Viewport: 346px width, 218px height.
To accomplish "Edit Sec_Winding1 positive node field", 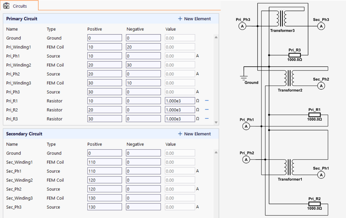I will pyautogui.click(x=105, y=162).
